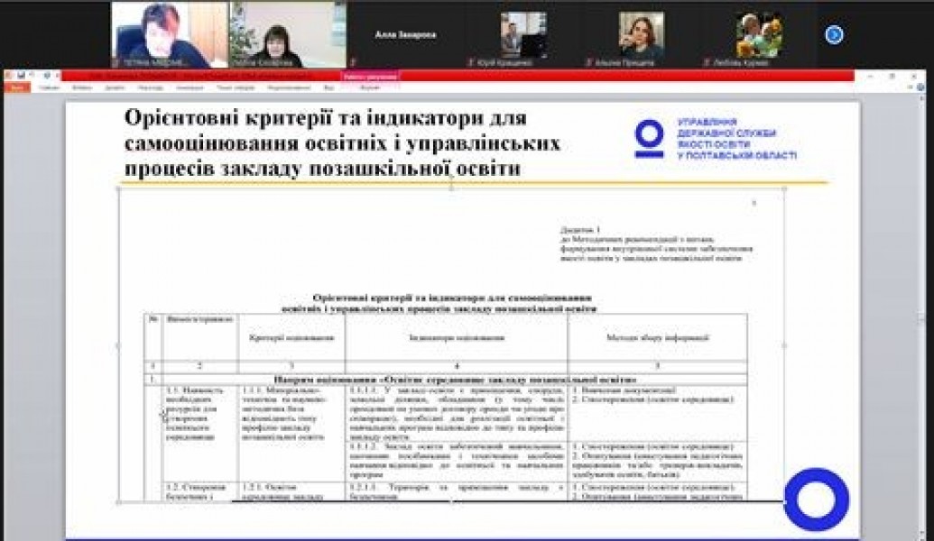Click the agency name text next to logo
This screenshot has width=934, height=541.
736,139
